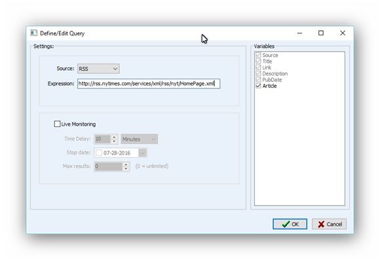The height and width of the screenshot is (260, 380).
Task: Tick the Stop date checkbox
Action: click(99, 153)
